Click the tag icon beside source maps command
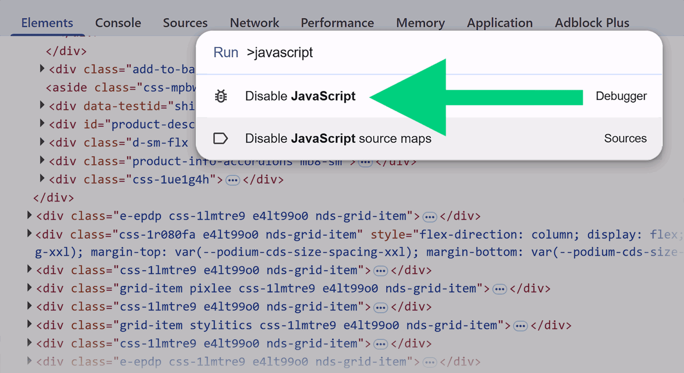Image resolution: width=684 pixels, height=373 pixels. pyautogui.click(x=220, y=139)
